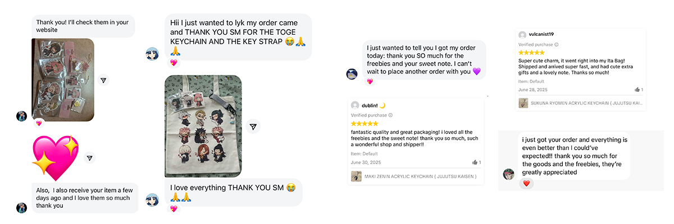Viewport: 674px width, 224px height.
Task: Click the thumbs up on vulcanist19's review
Action: pyautogui.click(x=638, y=90)
